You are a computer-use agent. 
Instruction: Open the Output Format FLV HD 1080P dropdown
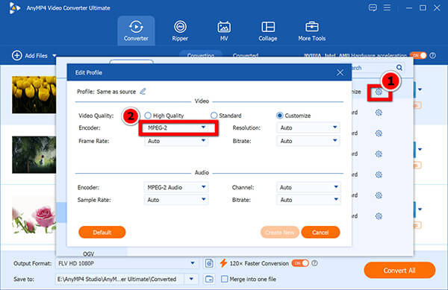[x=127, y=263]
